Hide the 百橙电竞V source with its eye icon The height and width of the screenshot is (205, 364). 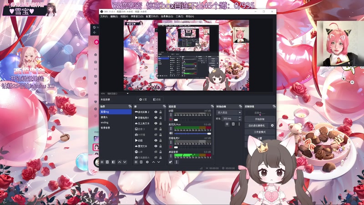156,118
